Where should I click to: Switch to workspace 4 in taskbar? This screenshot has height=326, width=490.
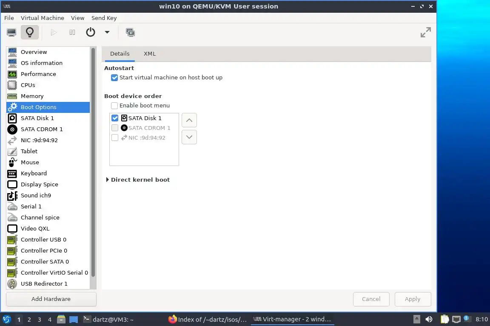click(x=50, y=320)
